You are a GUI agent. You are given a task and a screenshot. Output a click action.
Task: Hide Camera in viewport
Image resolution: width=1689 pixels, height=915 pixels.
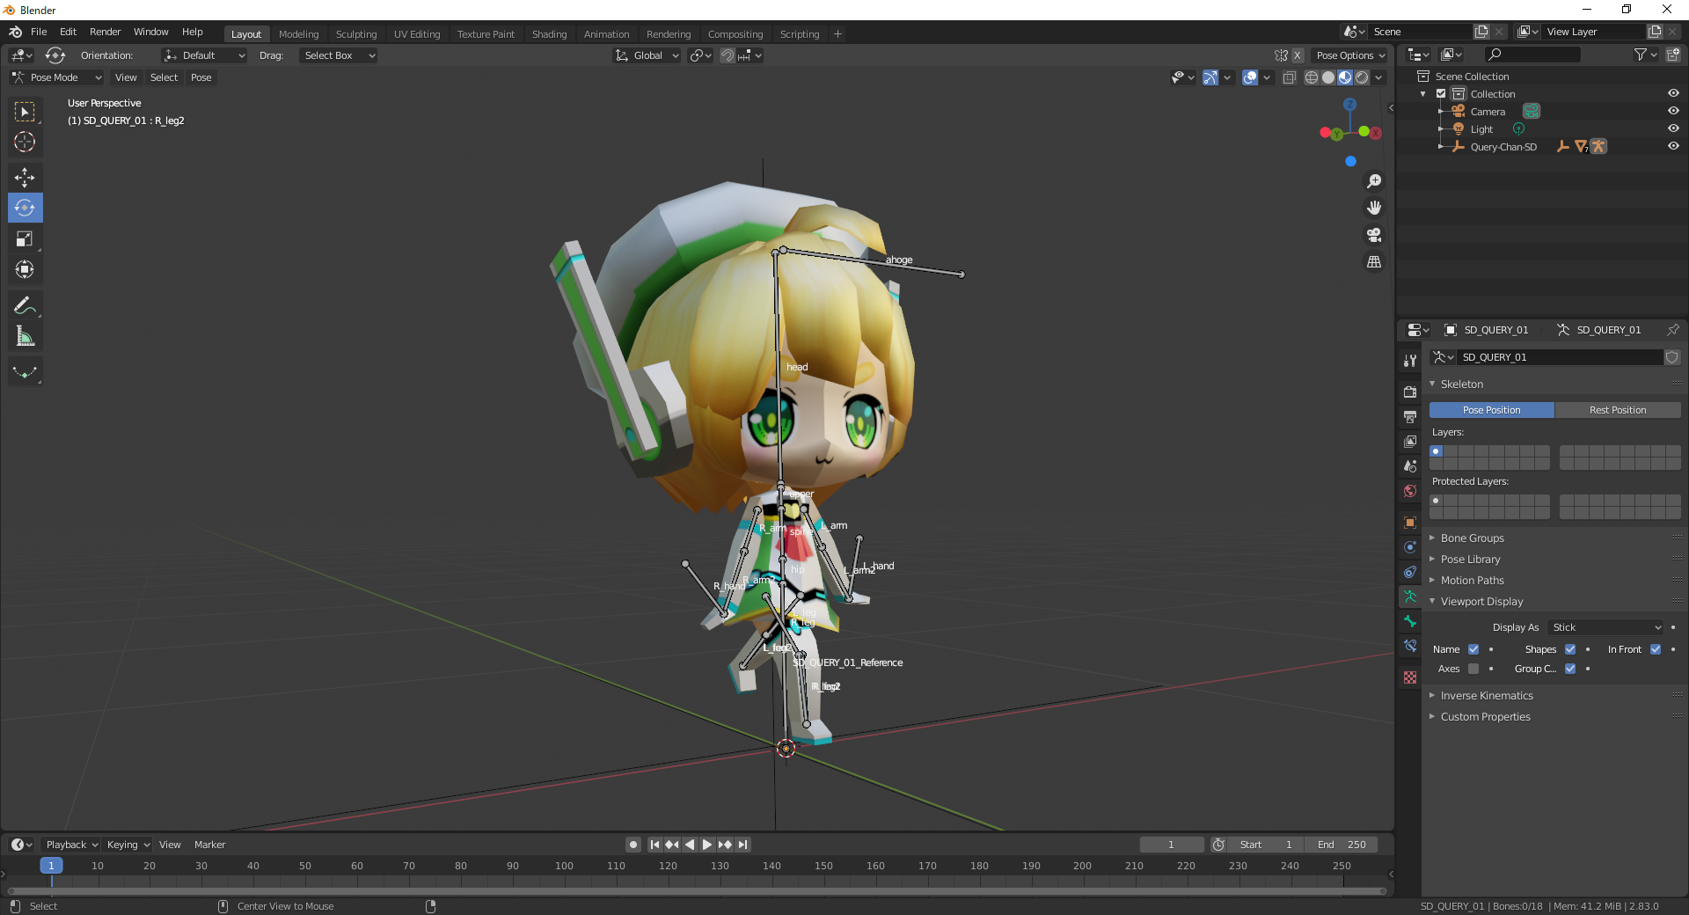1673,111
